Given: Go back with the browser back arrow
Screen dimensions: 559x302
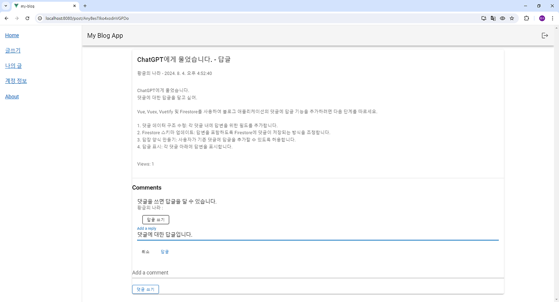Looking at the screenshot, I should [7, 18].
